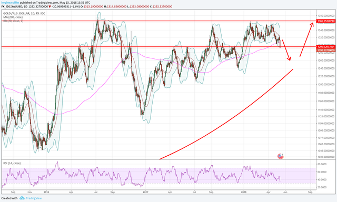Click the 1260.00000000 price axis label
The height and width of the screenshot is (202, 337).
click(326, 60)
